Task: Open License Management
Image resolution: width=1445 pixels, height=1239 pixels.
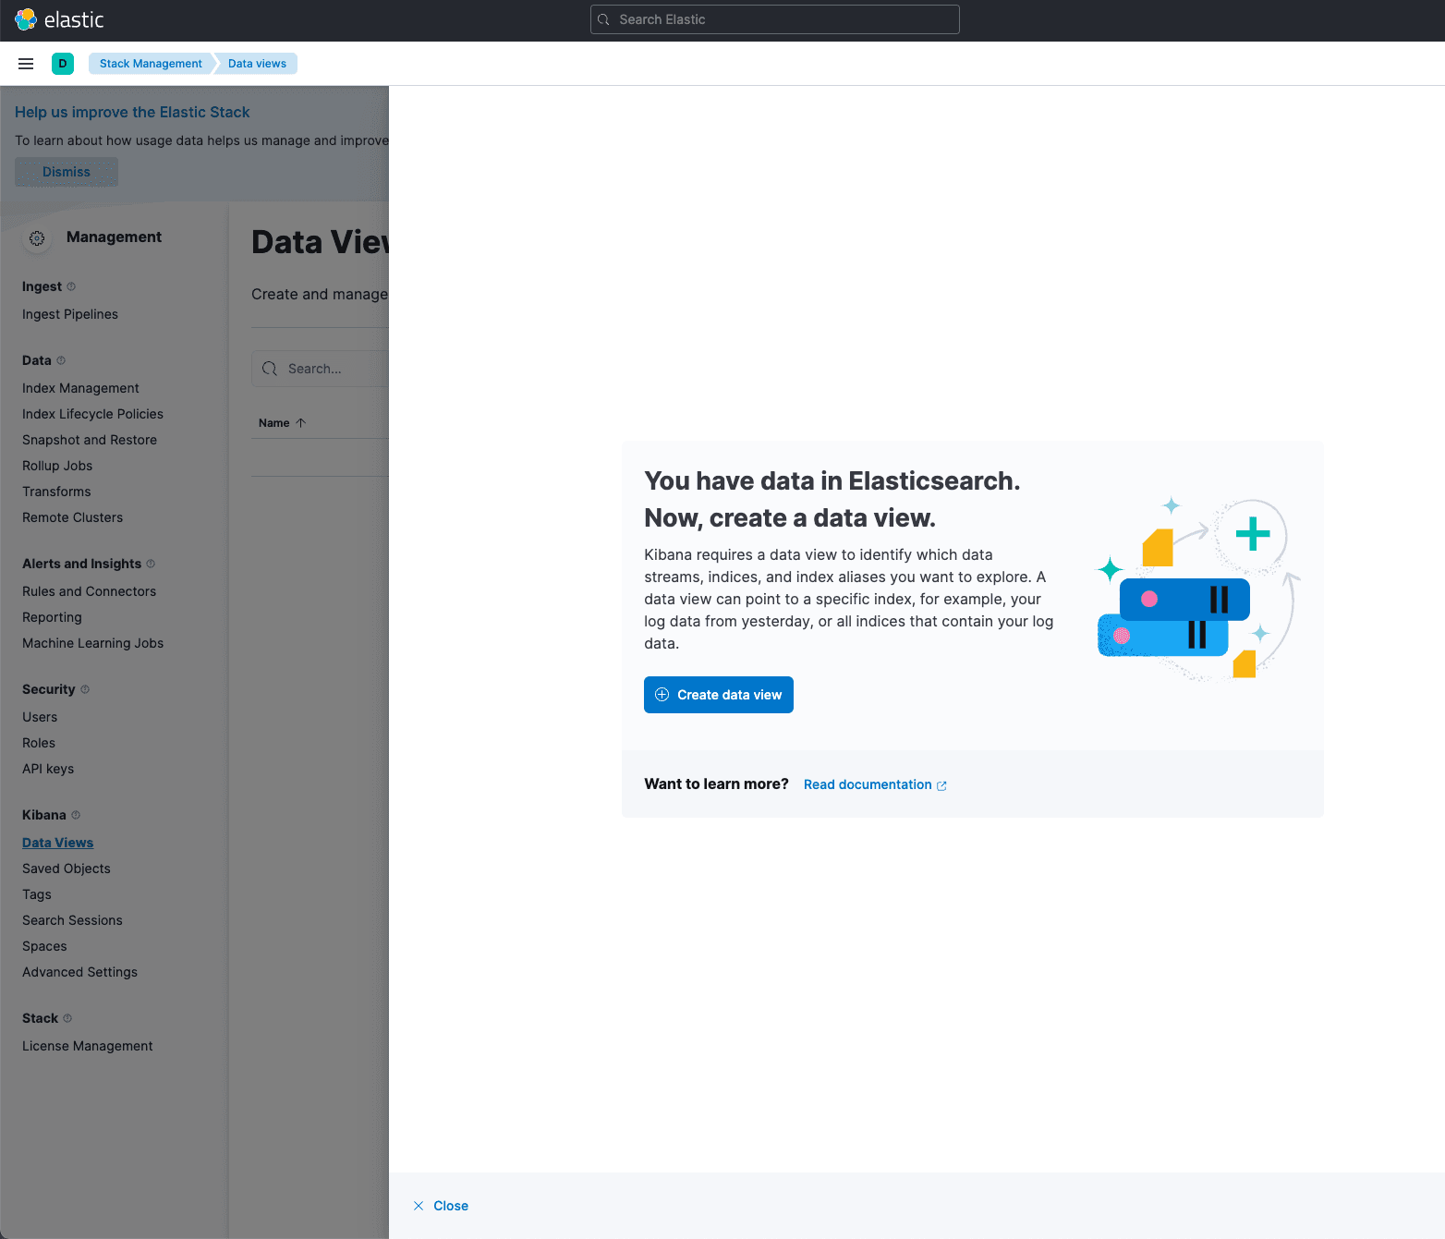Action: coord(88,1046)
